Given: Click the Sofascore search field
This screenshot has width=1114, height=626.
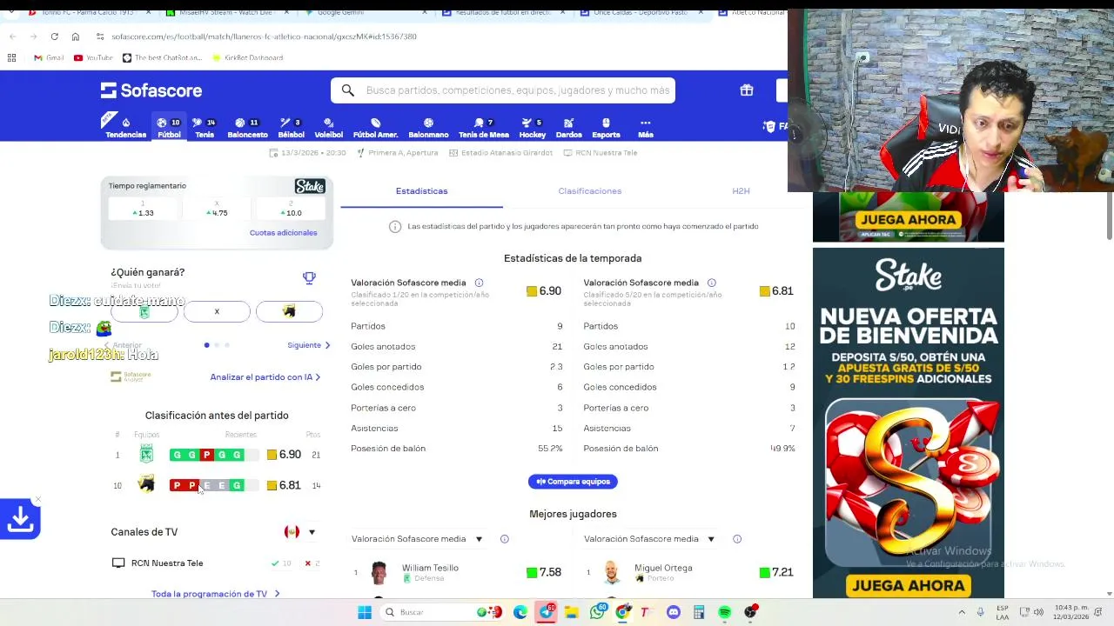Looking at the screenshot, I should (x=503, y=90).
